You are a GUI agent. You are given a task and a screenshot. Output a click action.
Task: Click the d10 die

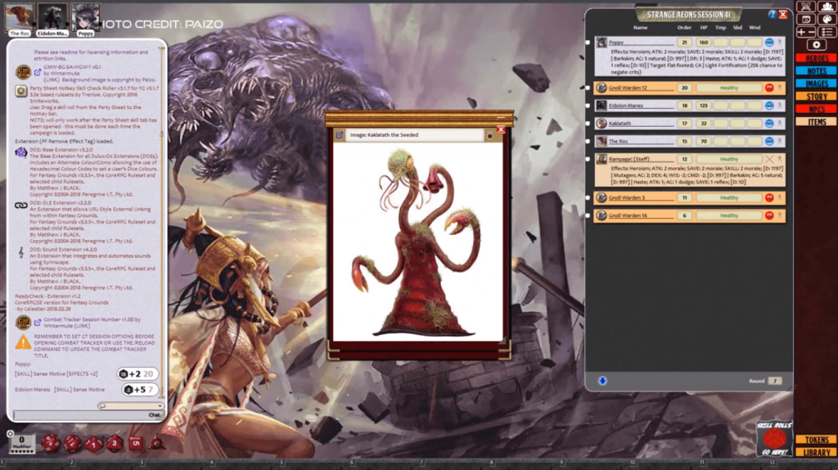point(93,443)
